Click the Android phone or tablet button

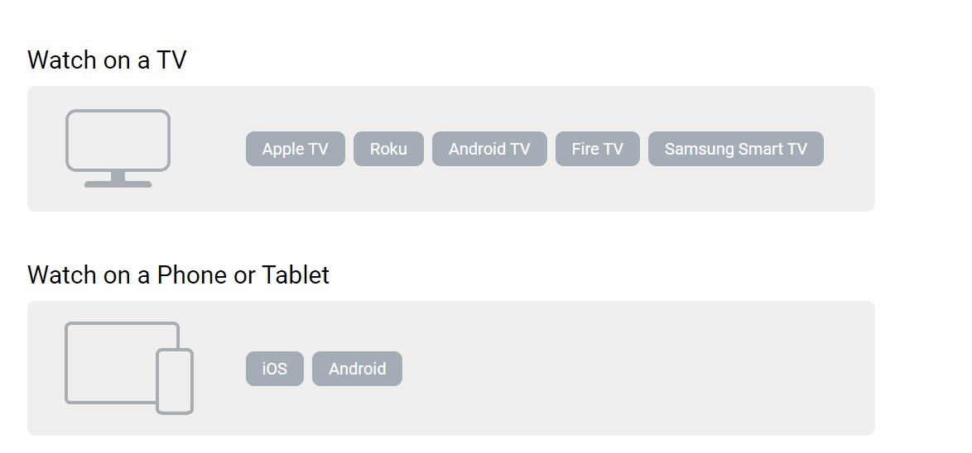point(357,369)
